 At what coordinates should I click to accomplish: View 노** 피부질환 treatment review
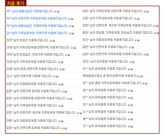[x=105, y=112]
